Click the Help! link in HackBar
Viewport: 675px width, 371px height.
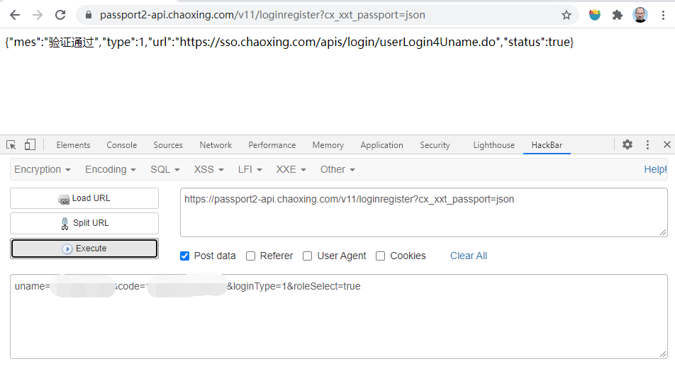(655, 169)
